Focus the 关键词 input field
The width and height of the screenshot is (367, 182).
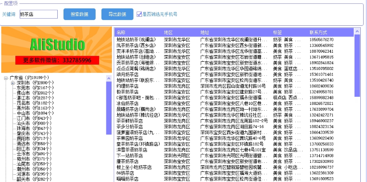38,14
